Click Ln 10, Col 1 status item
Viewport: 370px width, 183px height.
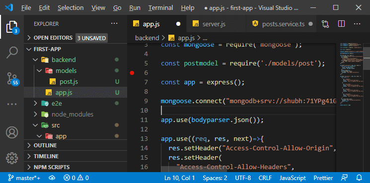(x=180, y=178)
